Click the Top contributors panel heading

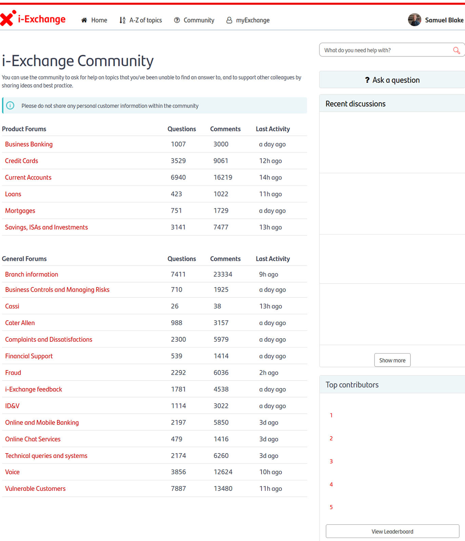(x=352, y=385)
